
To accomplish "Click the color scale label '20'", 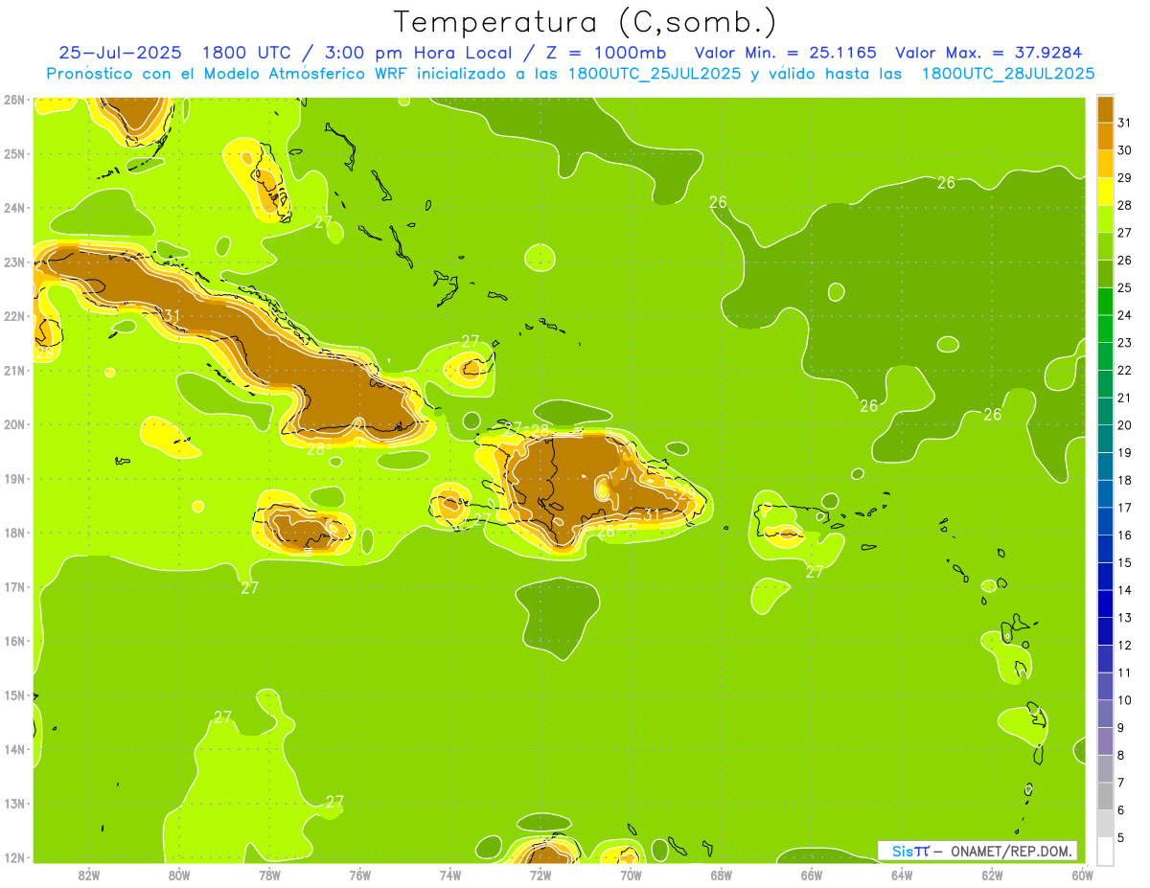I will 1124,425.
